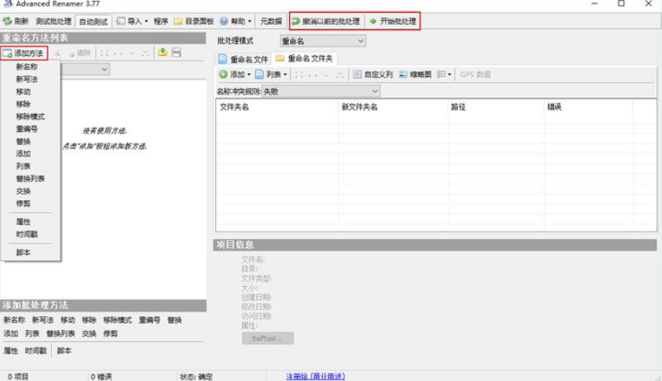The height and width of the screenshot is (381, 662).
Task: Open the 导入 import dropdown
Action: point(132,21)
